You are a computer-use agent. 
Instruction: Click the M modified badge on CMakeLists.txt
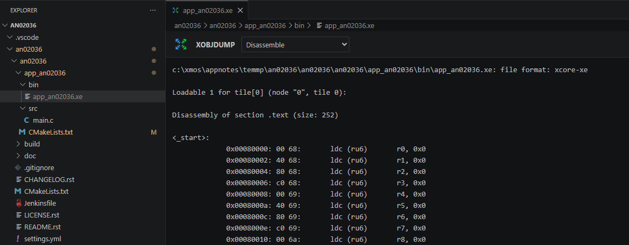pyautogui.click(x=154, y=132)
